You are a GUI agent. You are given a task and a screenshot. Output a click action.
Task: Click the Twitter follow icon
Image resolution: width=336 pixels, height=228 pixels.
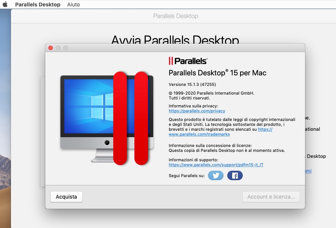[216, 175]
